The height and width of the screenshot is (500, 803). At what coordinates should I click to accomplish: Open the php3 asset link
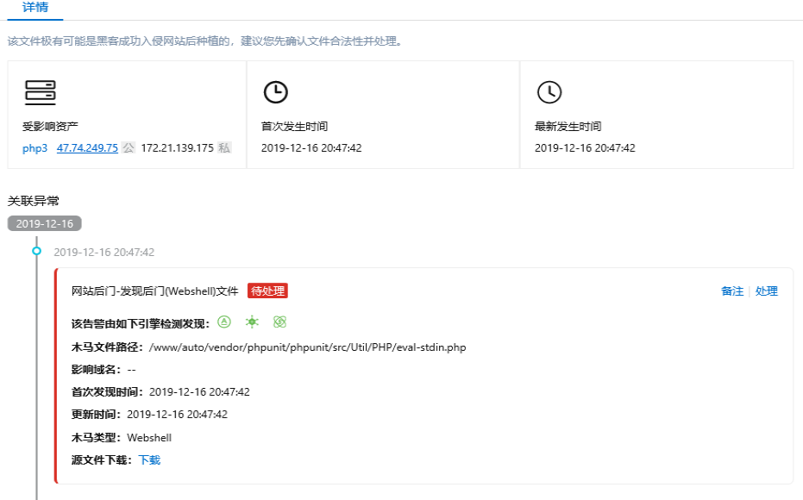point(35,148)
